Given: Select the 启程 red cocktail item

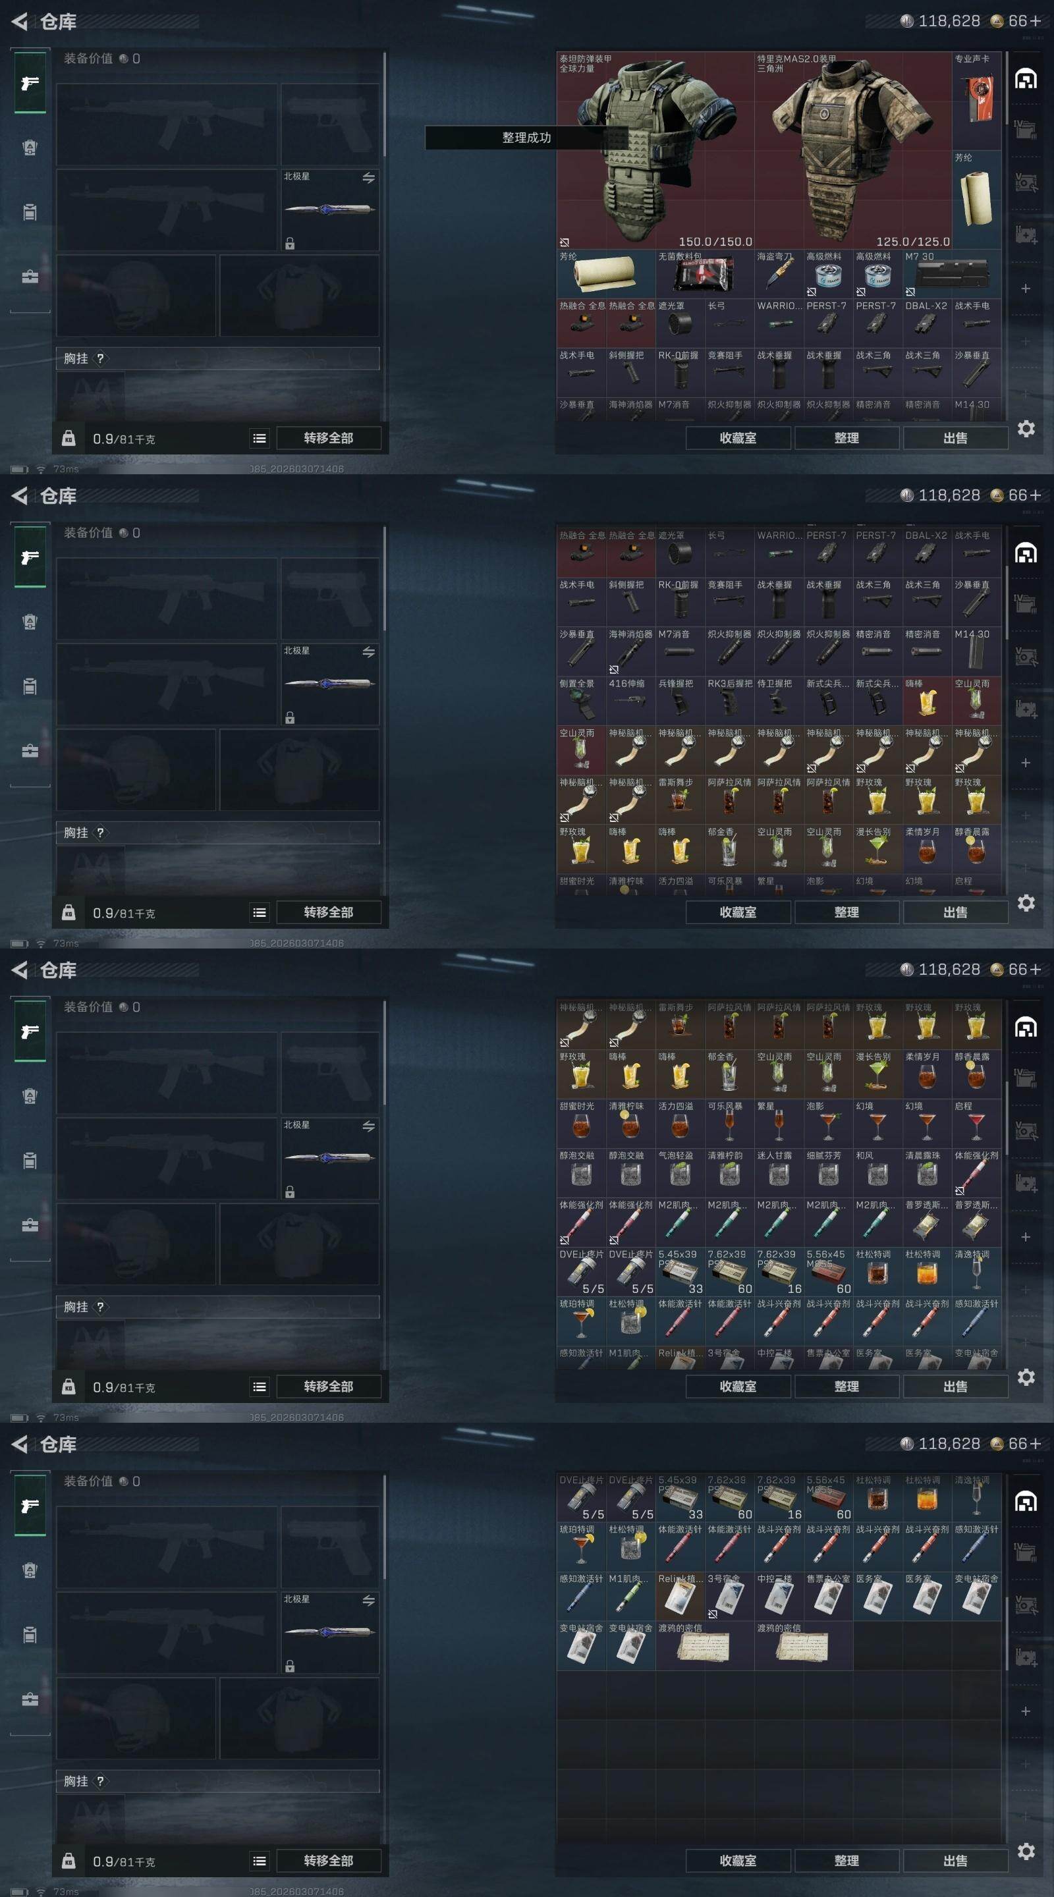Looking at the screenshot, I should pos(976,1124).
